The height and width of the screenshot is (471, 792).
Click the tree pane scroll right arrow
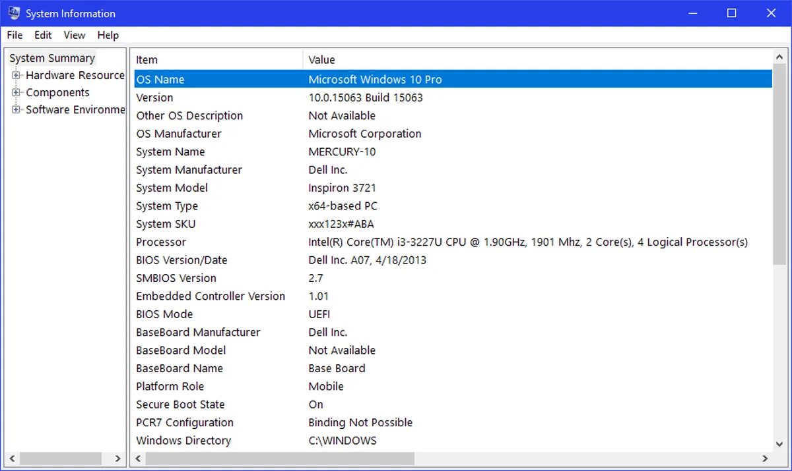click(118, 458)
